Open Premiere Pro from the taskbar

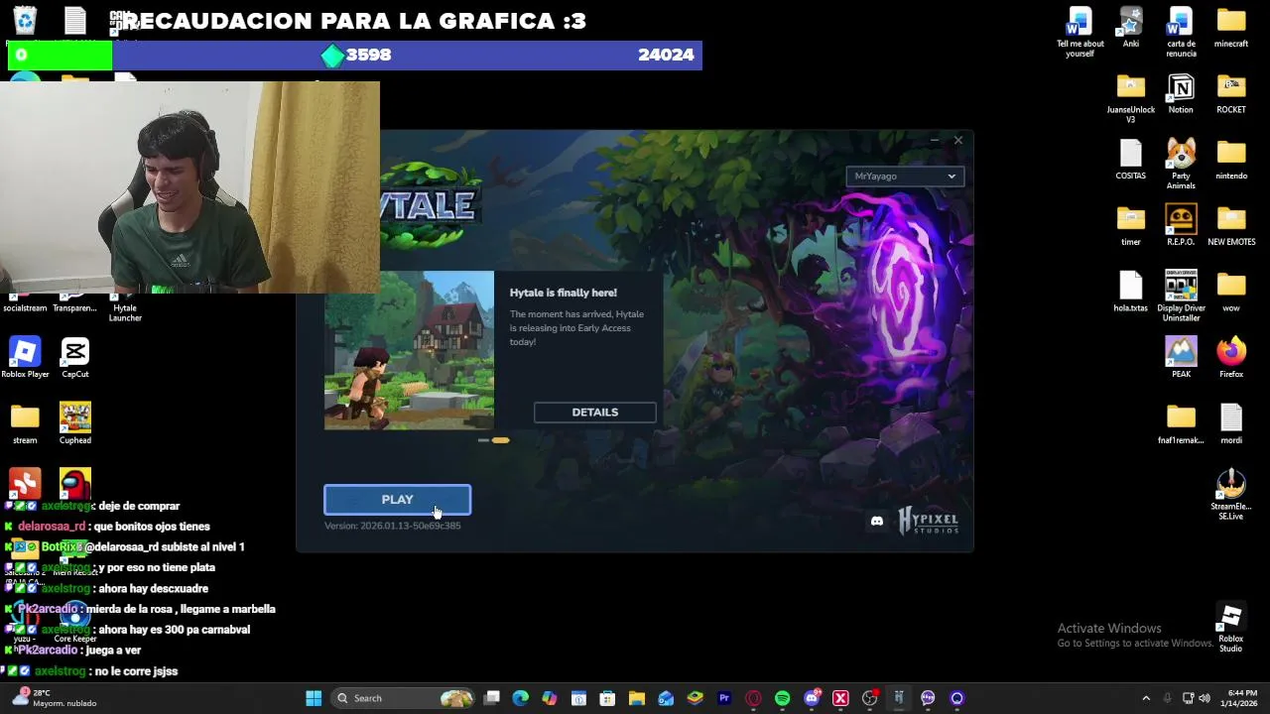coord(724,698)
